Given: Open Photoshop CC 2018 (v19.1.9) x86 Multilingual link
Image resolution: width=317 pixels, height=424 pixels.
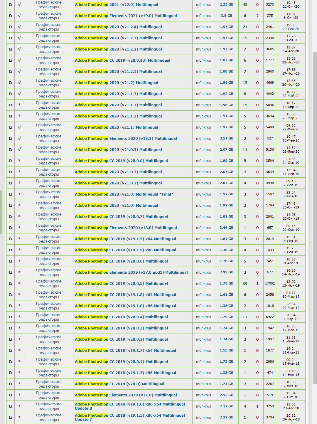Looking at the screenshot, I should click(126, 250).
